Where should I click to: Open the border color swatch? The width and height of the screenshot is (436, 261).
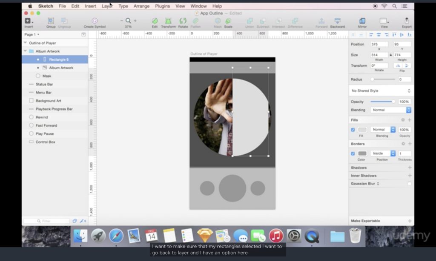pos(362,153)
